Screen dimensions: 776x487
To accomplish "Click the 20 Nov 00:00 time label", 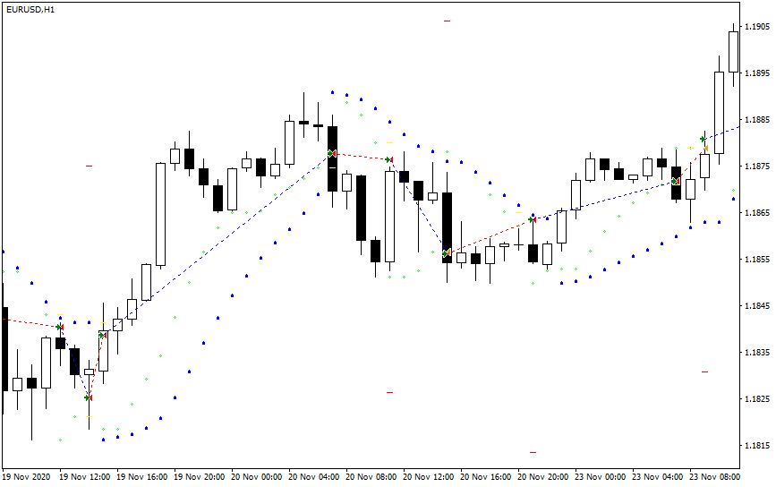I will tap(256, 477).
